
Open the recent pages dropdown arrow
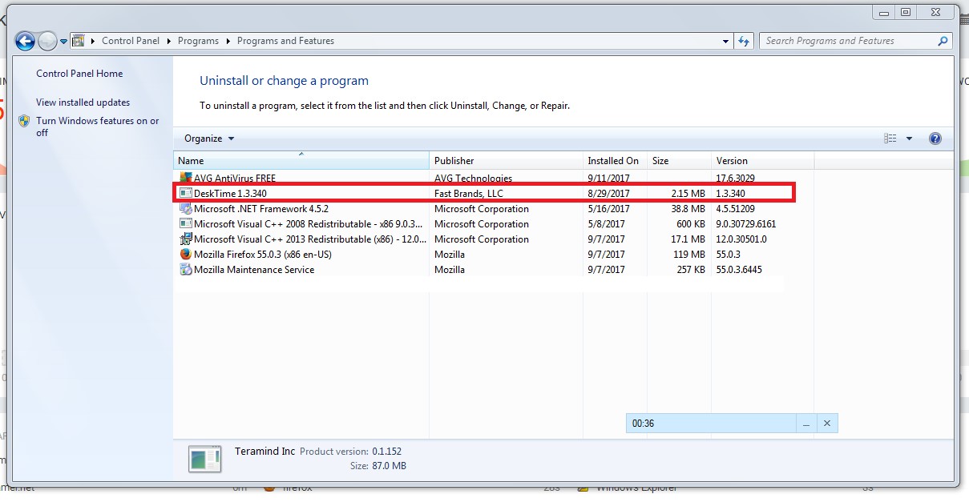[x=63, y=42]
